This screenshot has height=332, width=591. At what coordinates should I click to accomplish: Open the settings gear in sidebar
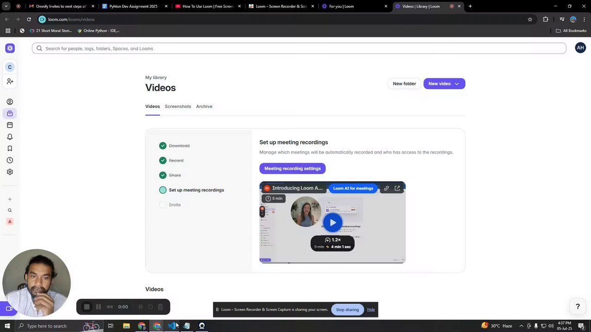10,172
